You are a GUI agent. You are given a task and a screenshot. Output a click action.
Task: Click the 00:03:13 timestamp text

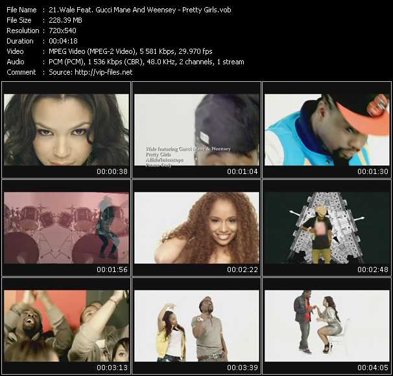pyautogui.click(x=112, y=368)
